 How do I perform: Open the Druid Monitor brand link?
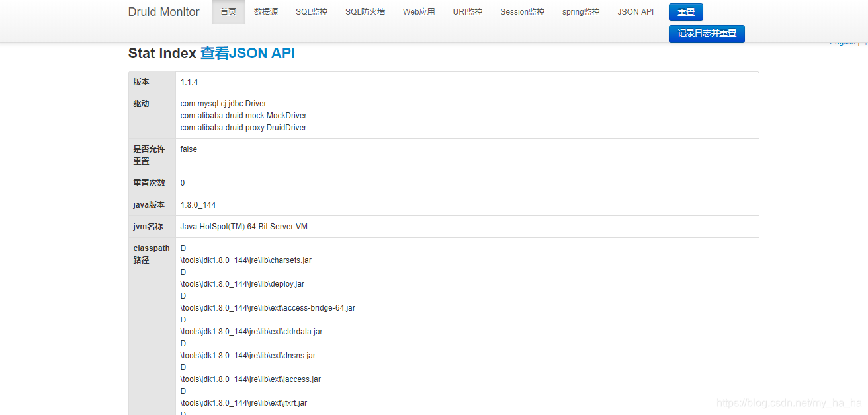pyautogui.click(x=163, y=12)
